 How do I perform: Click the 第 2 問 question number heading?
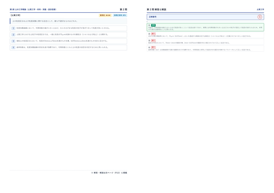pos(123,9)
